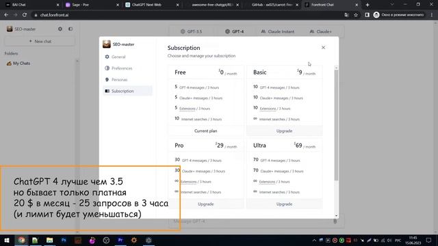Image resolution: width=438 pixels, height=246 pixels.
Task: Open settings gear next to SEO-master
Action: 60,29
